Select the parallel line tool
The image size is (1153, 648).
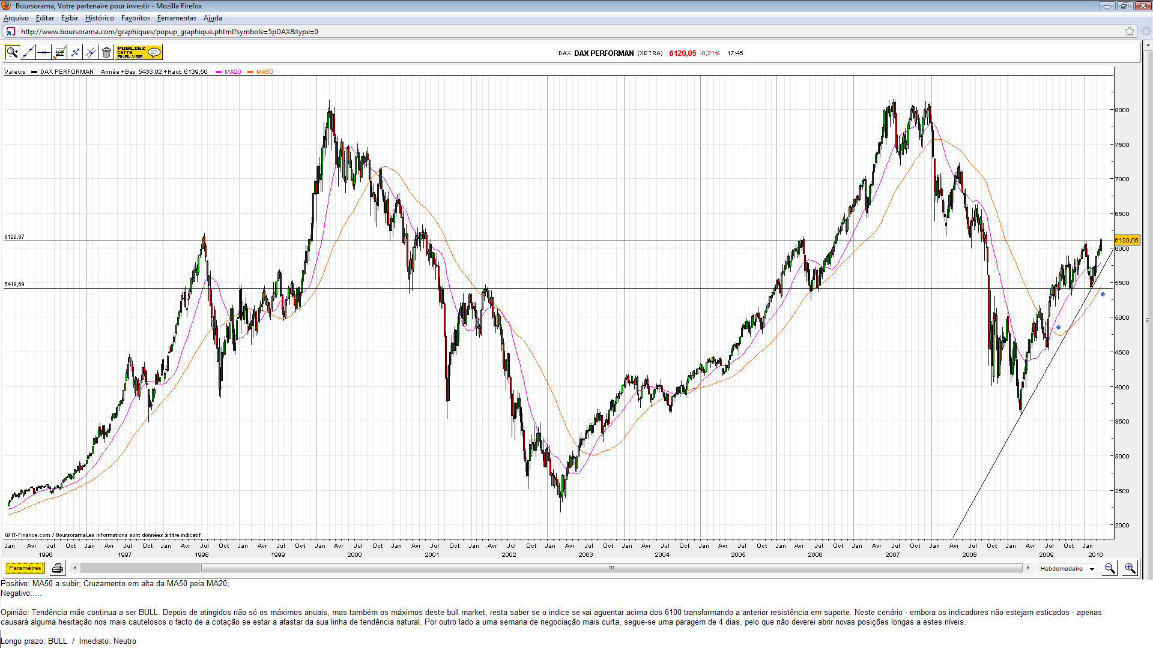(x=91, y=53)
